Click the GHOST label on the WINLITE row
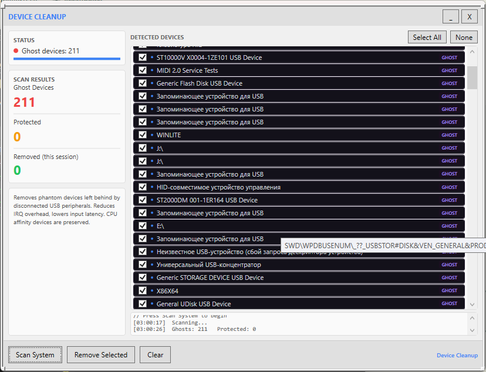486x372 pixels. pos(449,135)
